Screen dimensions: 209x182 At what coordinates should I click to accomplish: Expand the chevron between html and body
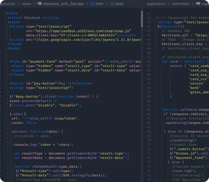click(107, 4)
